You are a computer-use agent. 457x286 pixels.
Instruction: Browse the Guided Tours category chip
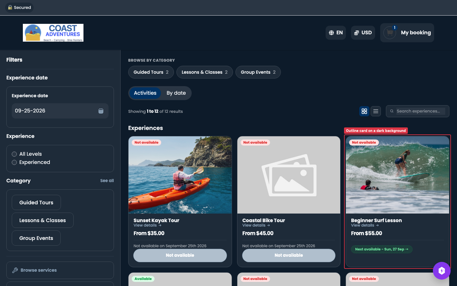(151, 72)
